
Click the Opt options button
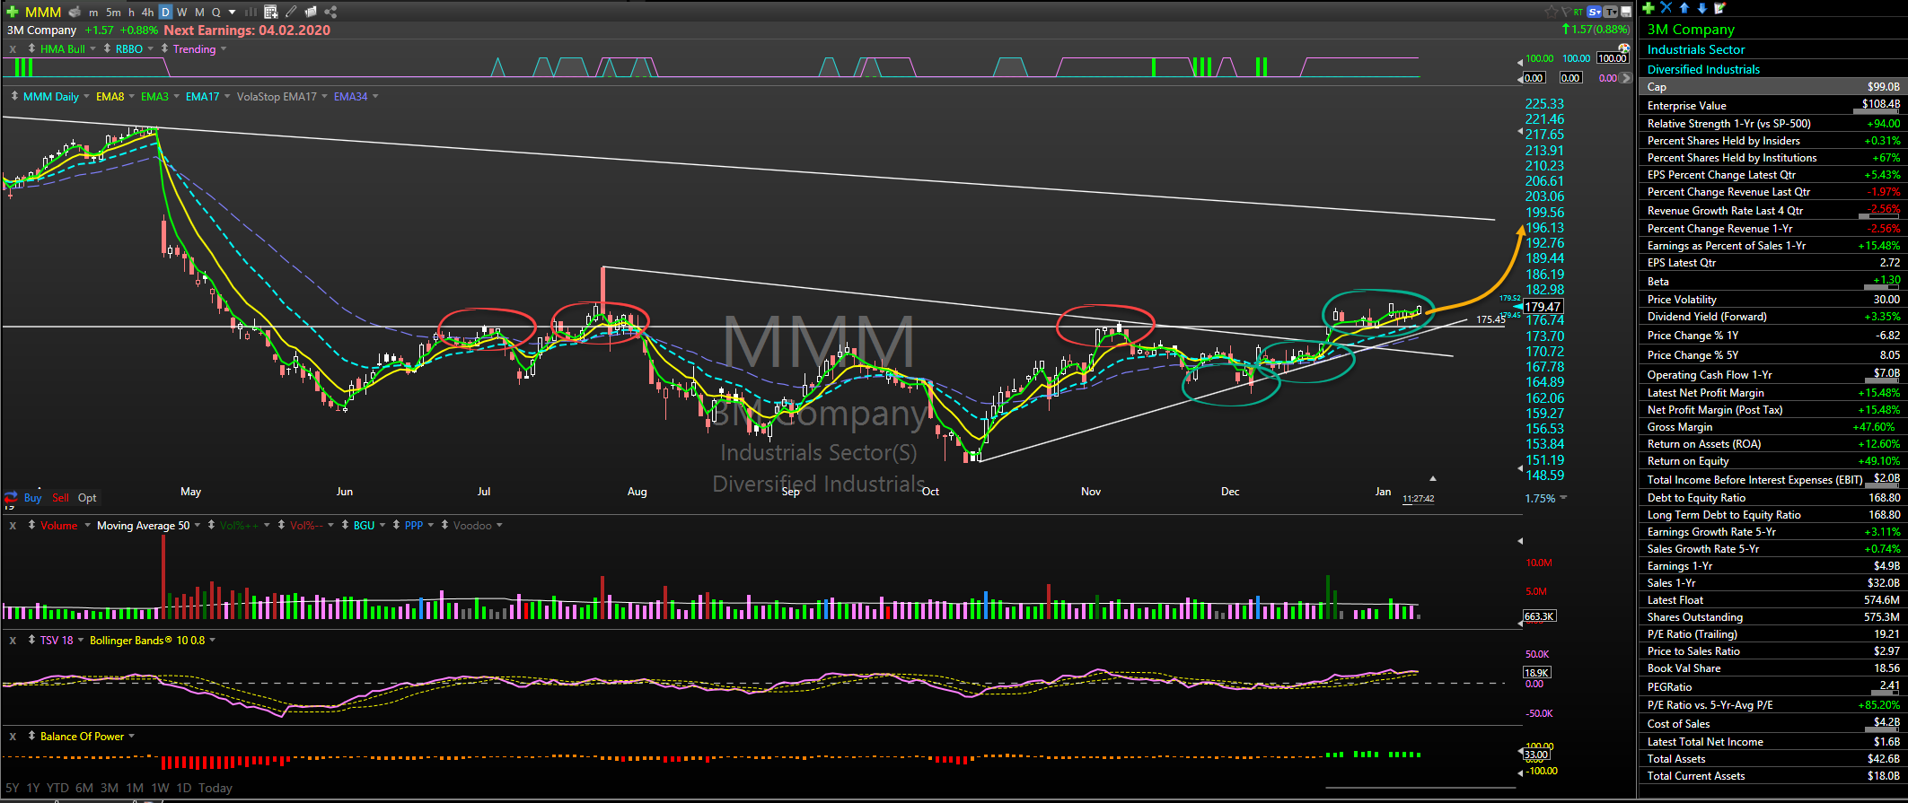click(x=87, y=497)
